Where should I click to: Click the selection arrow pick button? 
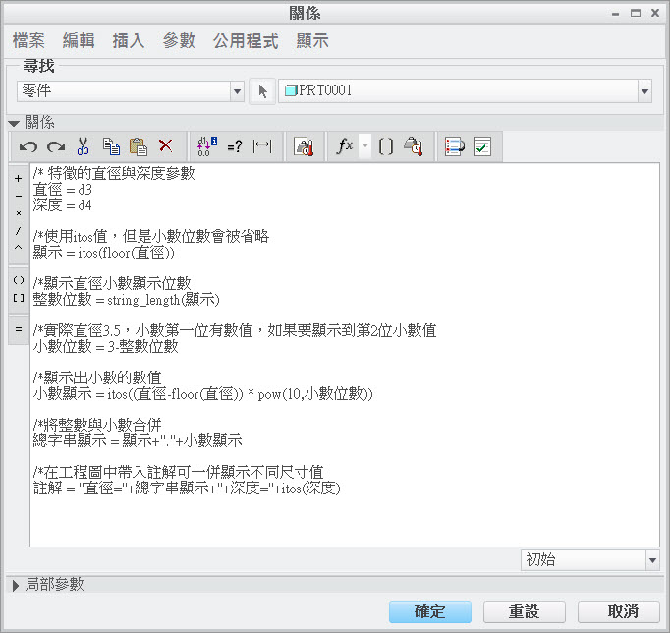pos(262,91)
